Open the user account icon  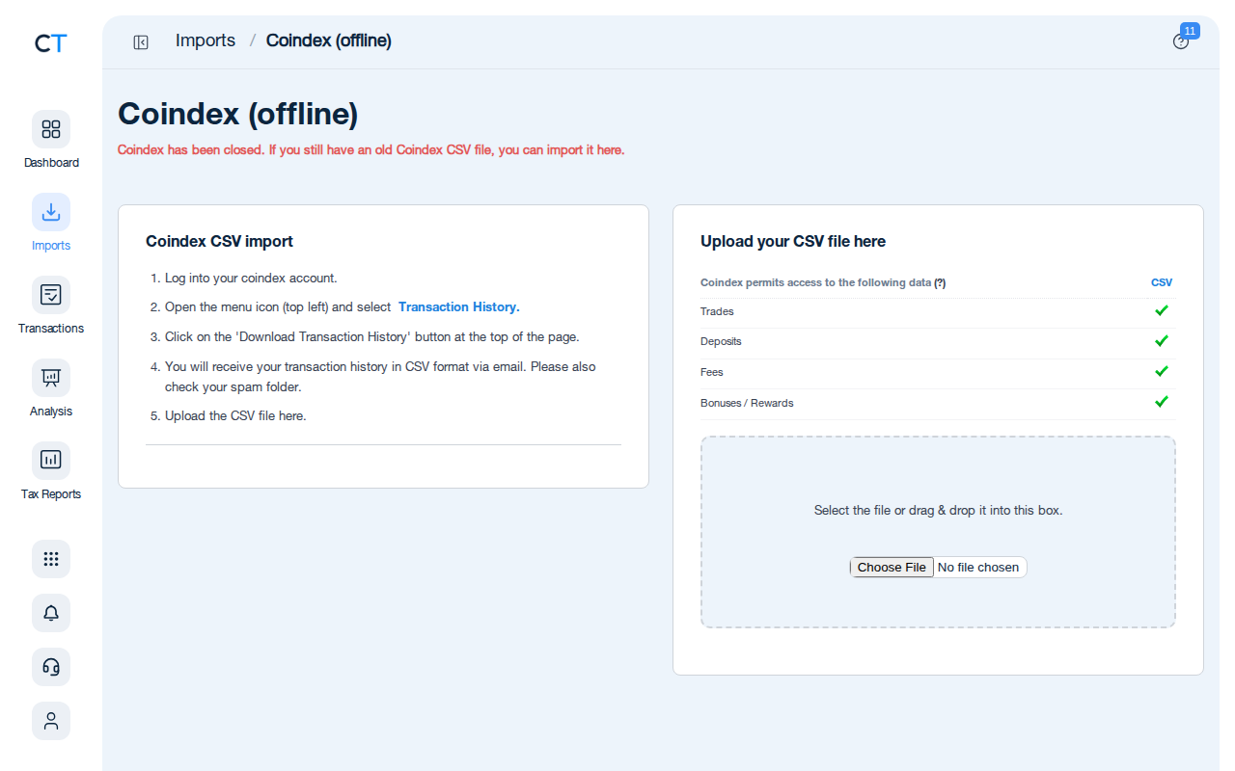coord(51,721)
